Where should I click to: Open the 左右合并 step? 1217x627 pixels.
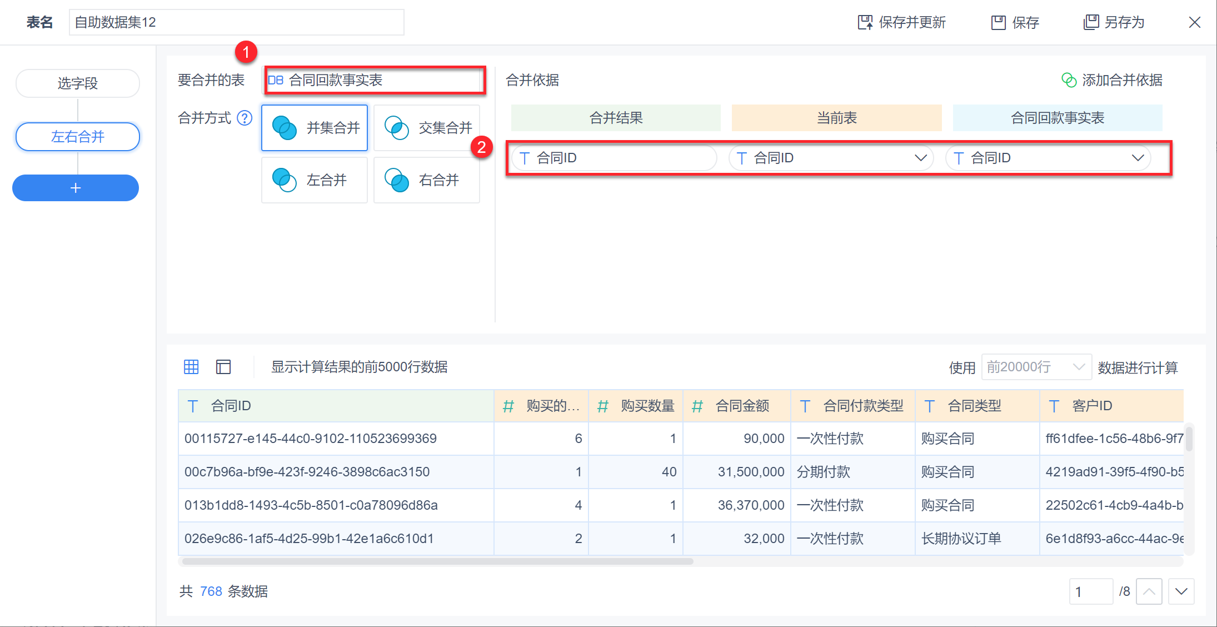coord(78,137)
